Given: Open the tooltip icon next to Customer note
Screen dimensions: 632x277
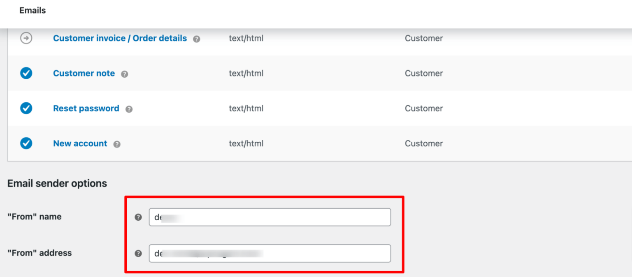Looking at the screenshot, I should coord(125,74).
